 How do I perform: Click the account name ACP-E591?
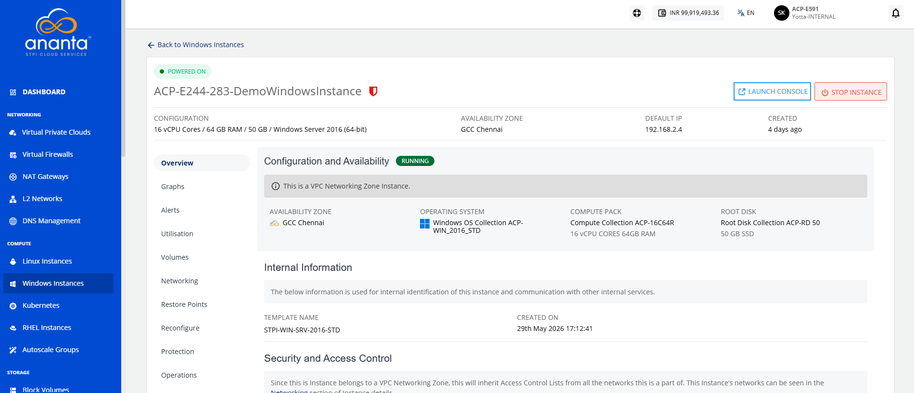coord(805,9)
